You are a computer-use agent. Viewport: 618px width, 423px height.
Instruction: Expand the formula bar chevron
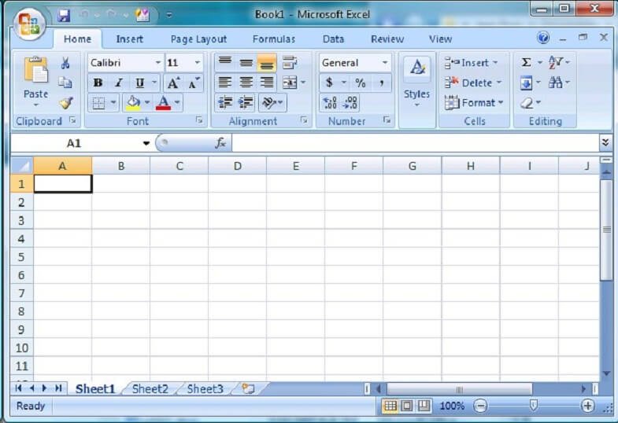tap(605, 142)
